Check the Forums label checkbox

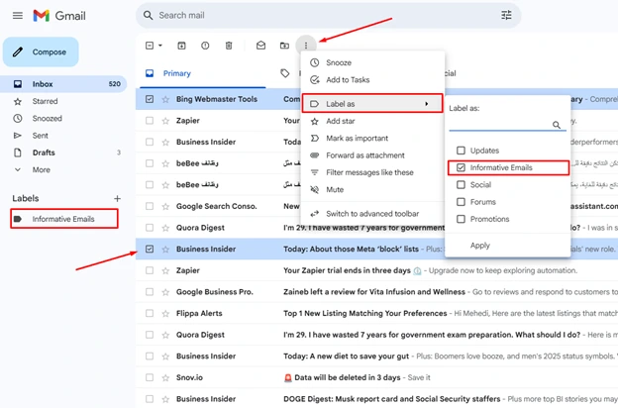pyautogui.click(x=461, y=202)
